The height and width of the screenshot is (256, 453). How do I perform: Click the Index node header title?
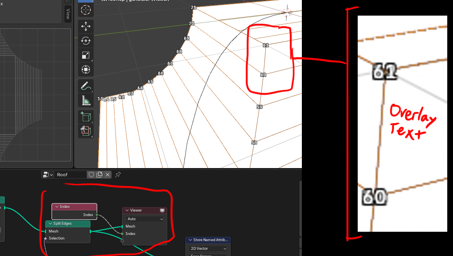coord(65,207)
